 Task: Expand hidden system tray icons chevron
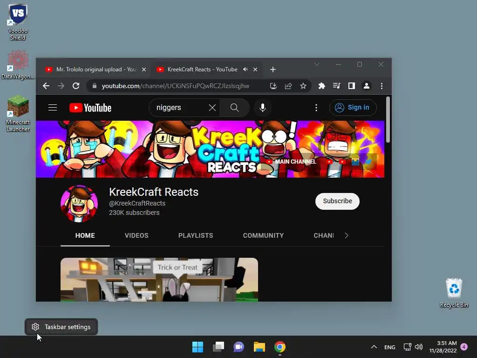374,347
